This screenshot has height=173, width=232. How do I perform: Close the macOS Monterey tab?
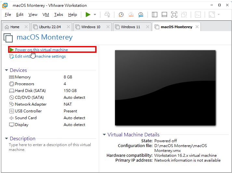197,27
